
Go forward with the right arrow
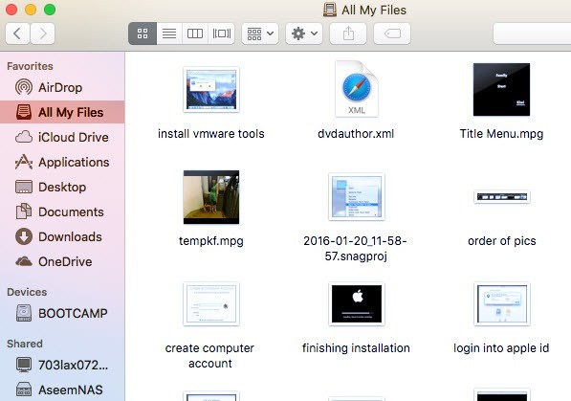click(43, 33)
